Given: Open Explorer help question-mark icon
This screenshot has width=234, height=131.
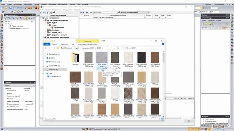Looking at the screenshot, I should pyautogui.click(x=163, y=44).
